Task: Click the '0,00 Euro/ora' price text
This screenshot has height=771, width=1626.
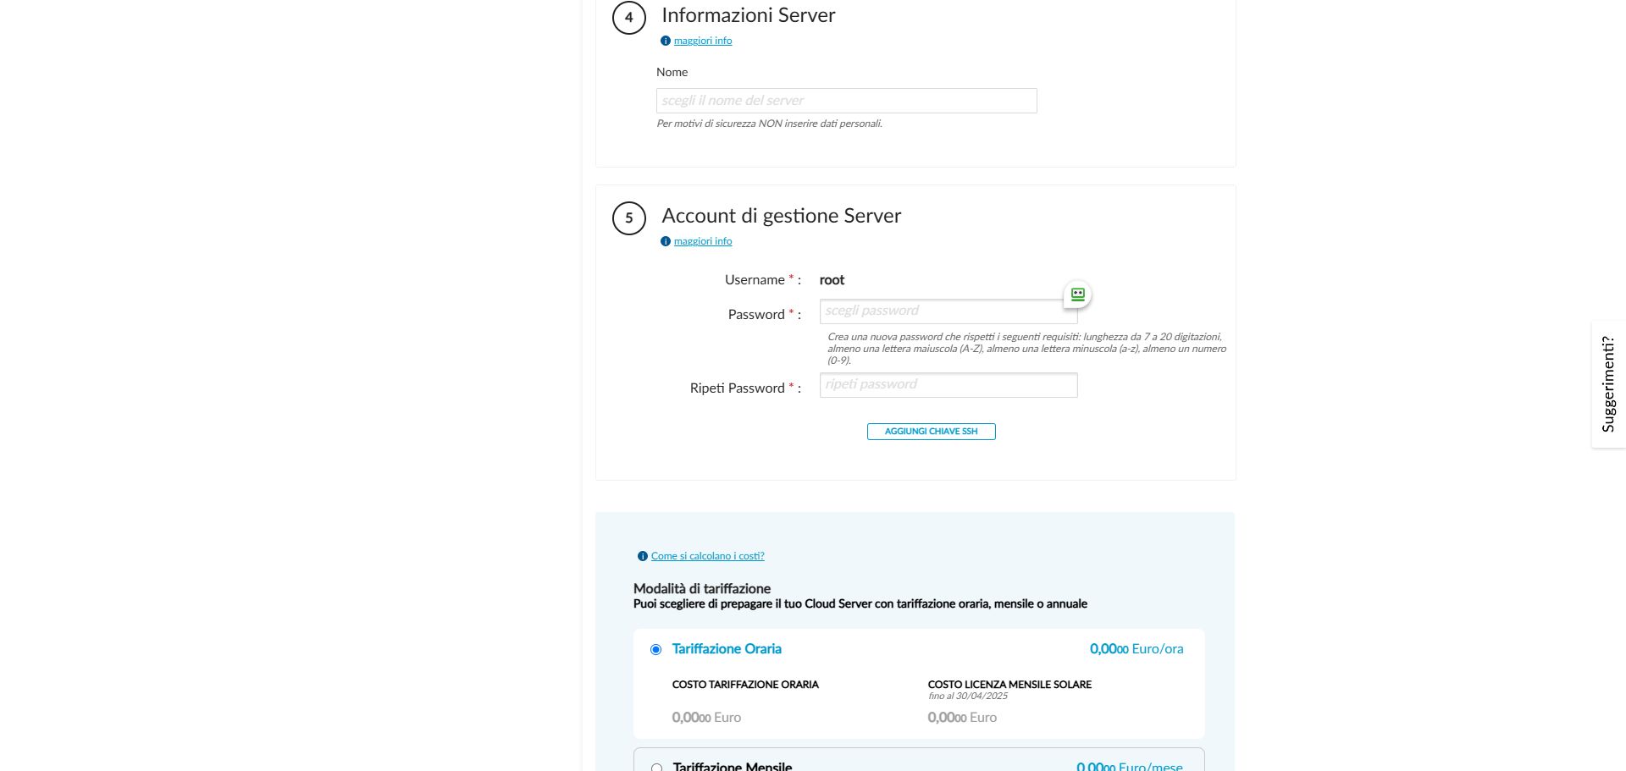Action: tap(1136, 649)
